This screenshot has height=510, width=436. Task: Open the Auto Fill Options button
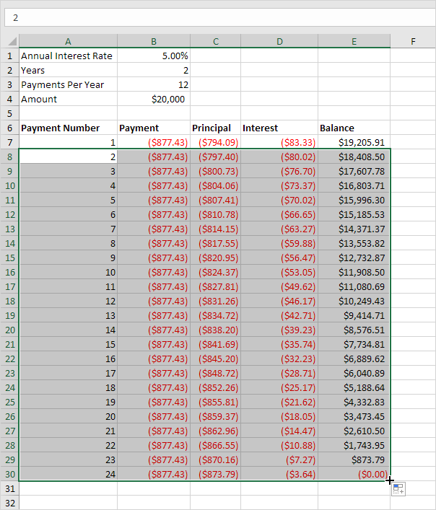coord(398,489)
